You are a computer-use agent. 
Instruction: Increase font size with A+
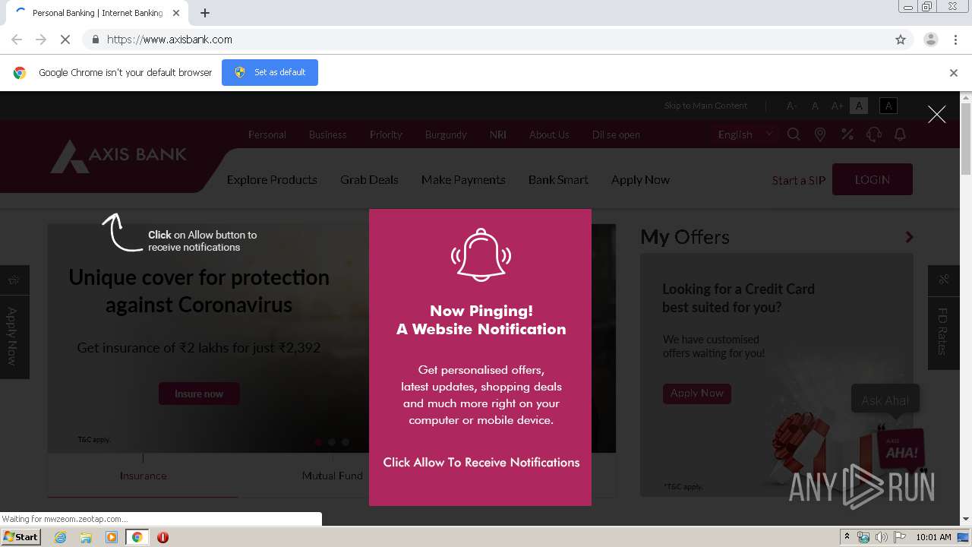tap(837, 106)
